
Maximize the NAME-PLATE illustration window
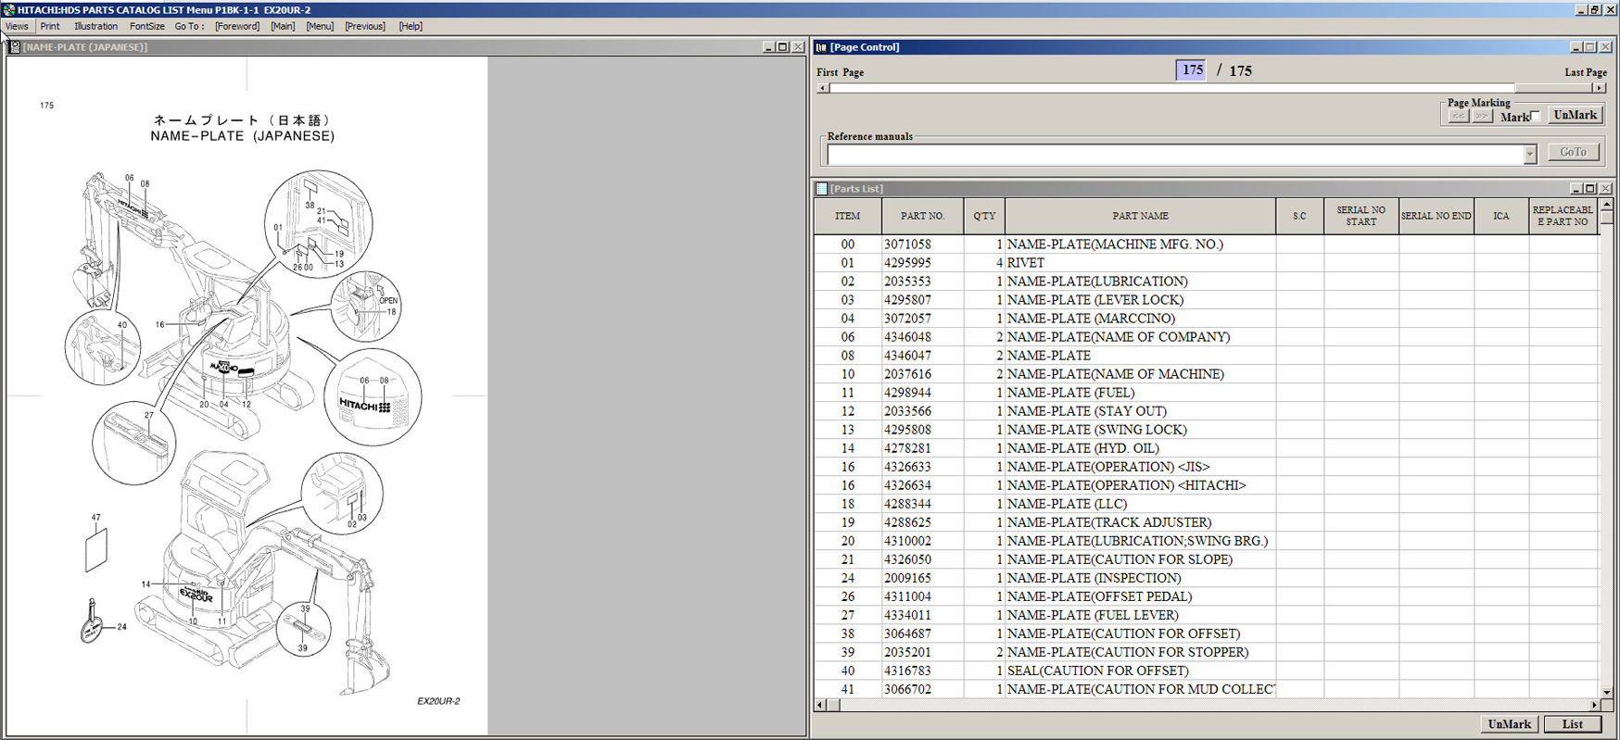coord(782,47)
